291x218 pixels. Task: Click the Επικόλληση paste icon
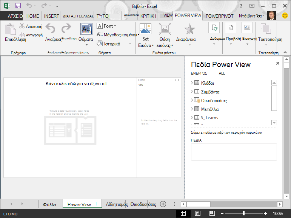11,29
